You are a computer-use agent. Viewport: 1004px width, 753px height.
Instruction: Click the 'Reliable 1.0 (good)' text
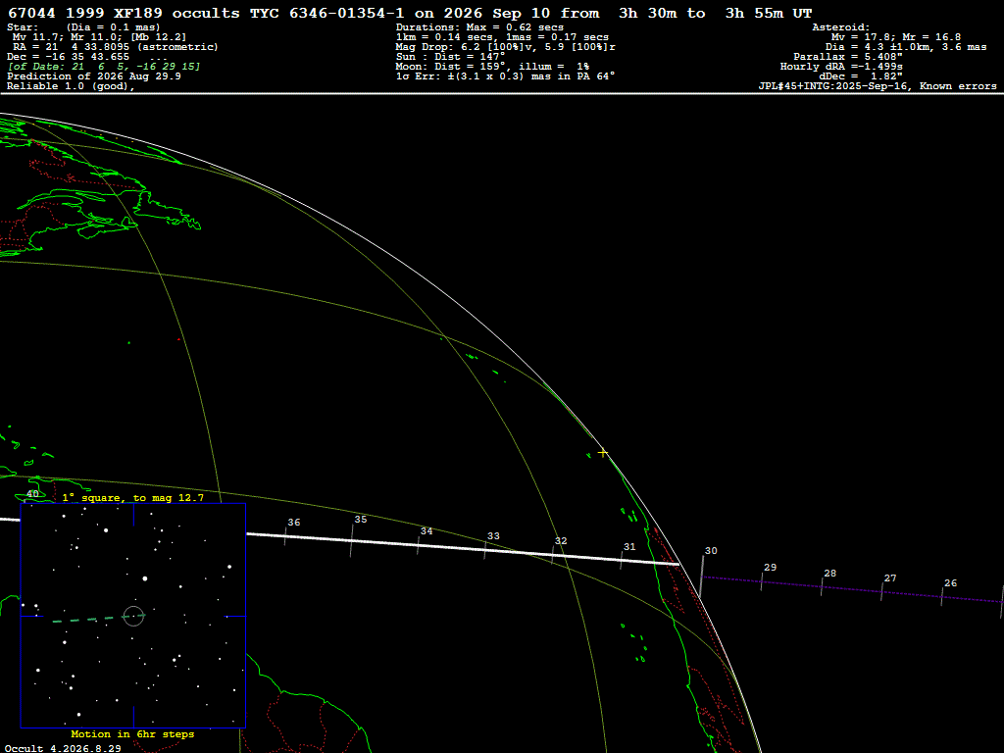(71, 86)
